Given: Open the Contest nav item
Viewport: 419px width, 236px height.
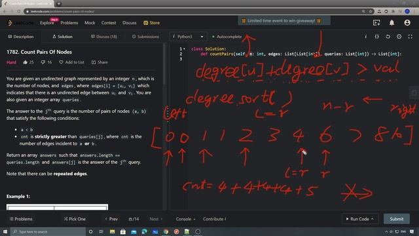Looking at the screenshot, I should click(x=109, y=23).
